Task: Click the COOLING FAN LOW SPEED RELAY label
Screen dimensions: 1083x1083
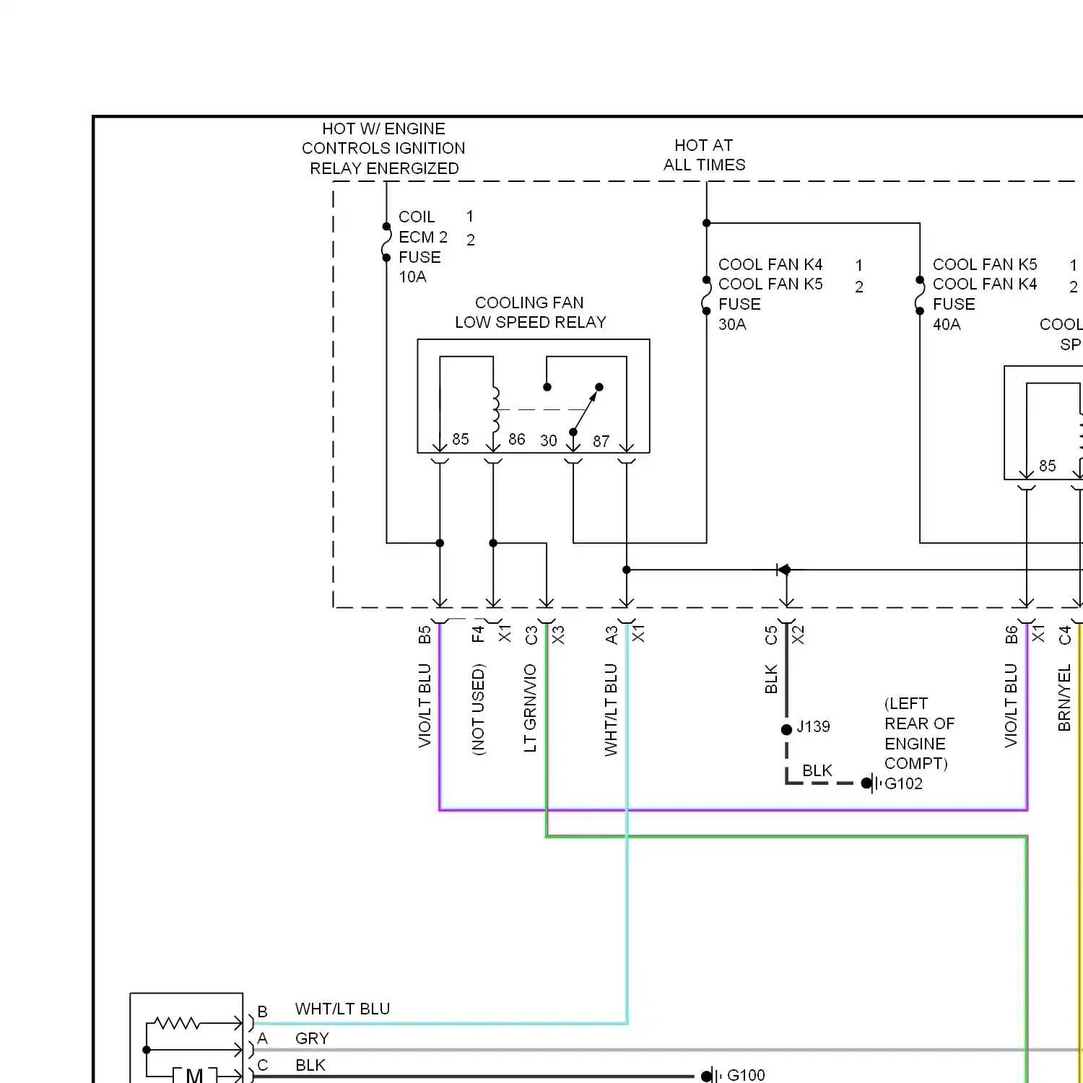Action: pos(530,313)
